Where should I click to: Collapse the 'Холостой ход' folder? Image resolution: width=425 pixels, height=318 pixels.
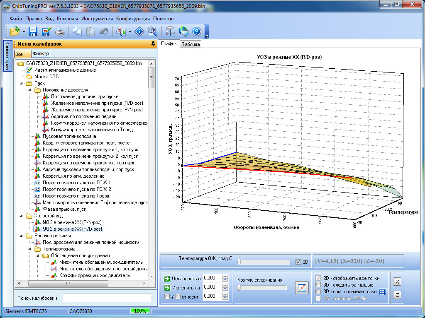[22, 216]
